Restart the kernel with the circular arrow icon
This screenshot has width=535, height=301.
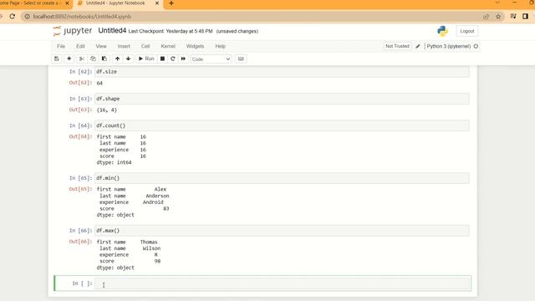tap(173, 59)
